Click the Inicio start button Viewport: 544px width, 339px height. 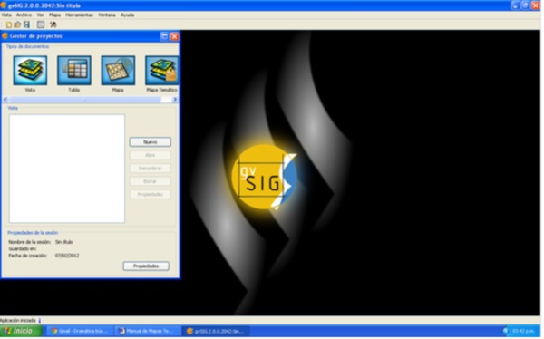(x=21, y=332)
